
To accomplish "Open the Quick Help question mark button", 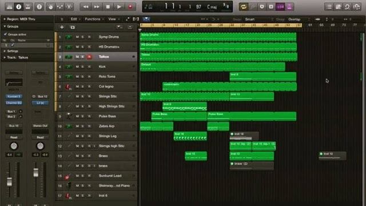I will 39,7.
